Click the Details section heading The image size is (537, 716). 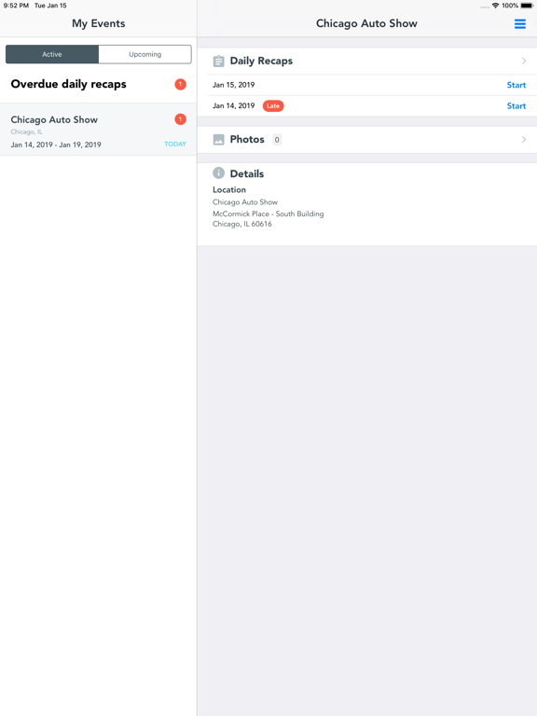coord(247,173)
